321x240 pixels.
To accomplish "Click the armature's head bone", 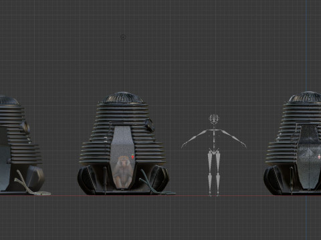I will click(x=214, y=119).
